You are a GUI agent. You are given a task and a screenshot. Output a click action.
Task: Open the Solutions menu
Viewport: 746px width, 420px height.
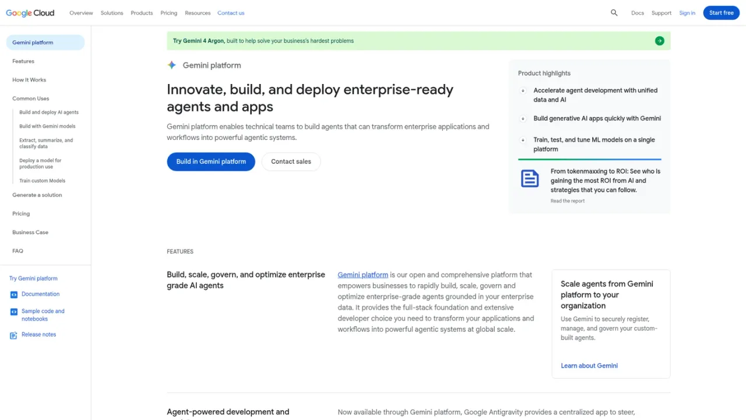112,13
